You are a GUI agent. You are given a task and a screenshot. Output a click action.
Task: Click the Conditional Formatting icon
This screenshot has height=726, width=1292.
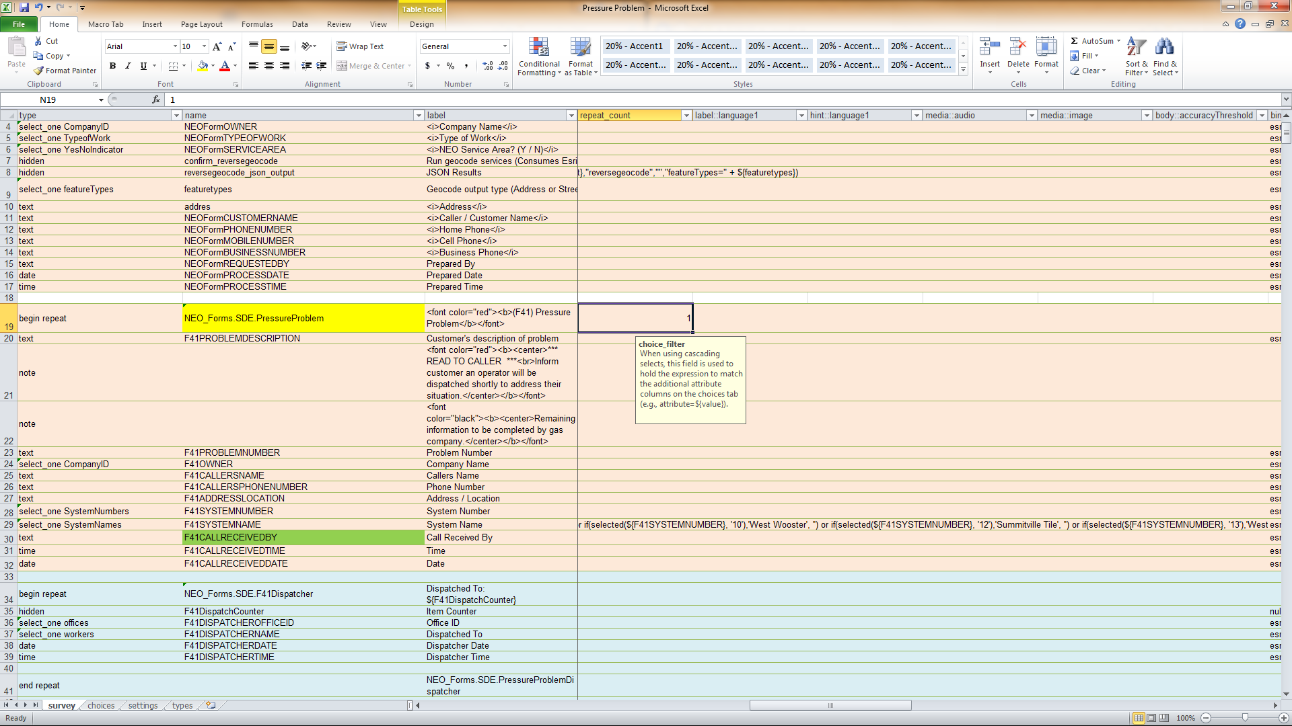[538, 47]
